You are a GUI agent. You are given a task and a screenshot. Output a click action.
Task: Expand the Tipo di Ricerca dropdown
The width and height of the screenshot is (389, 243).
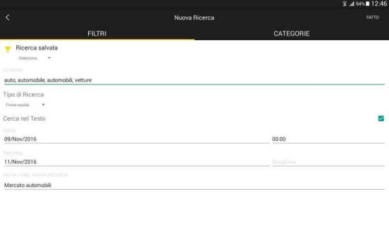[25, 105]
